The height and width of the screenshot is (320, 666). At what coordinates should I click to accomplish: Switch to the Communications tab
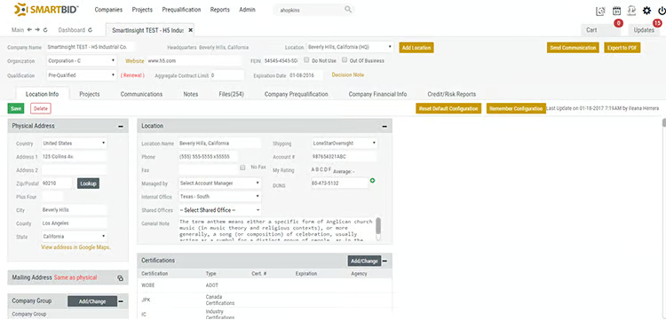point(141,94)
